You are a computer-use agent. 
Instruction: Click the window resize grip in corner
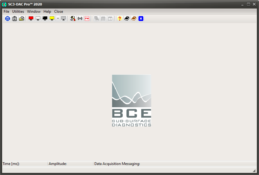point(254,170)
